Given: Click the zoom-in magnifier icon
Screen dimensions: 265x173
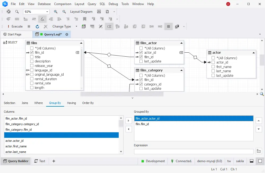Looking at the screenshot, I should coord(56,12).
